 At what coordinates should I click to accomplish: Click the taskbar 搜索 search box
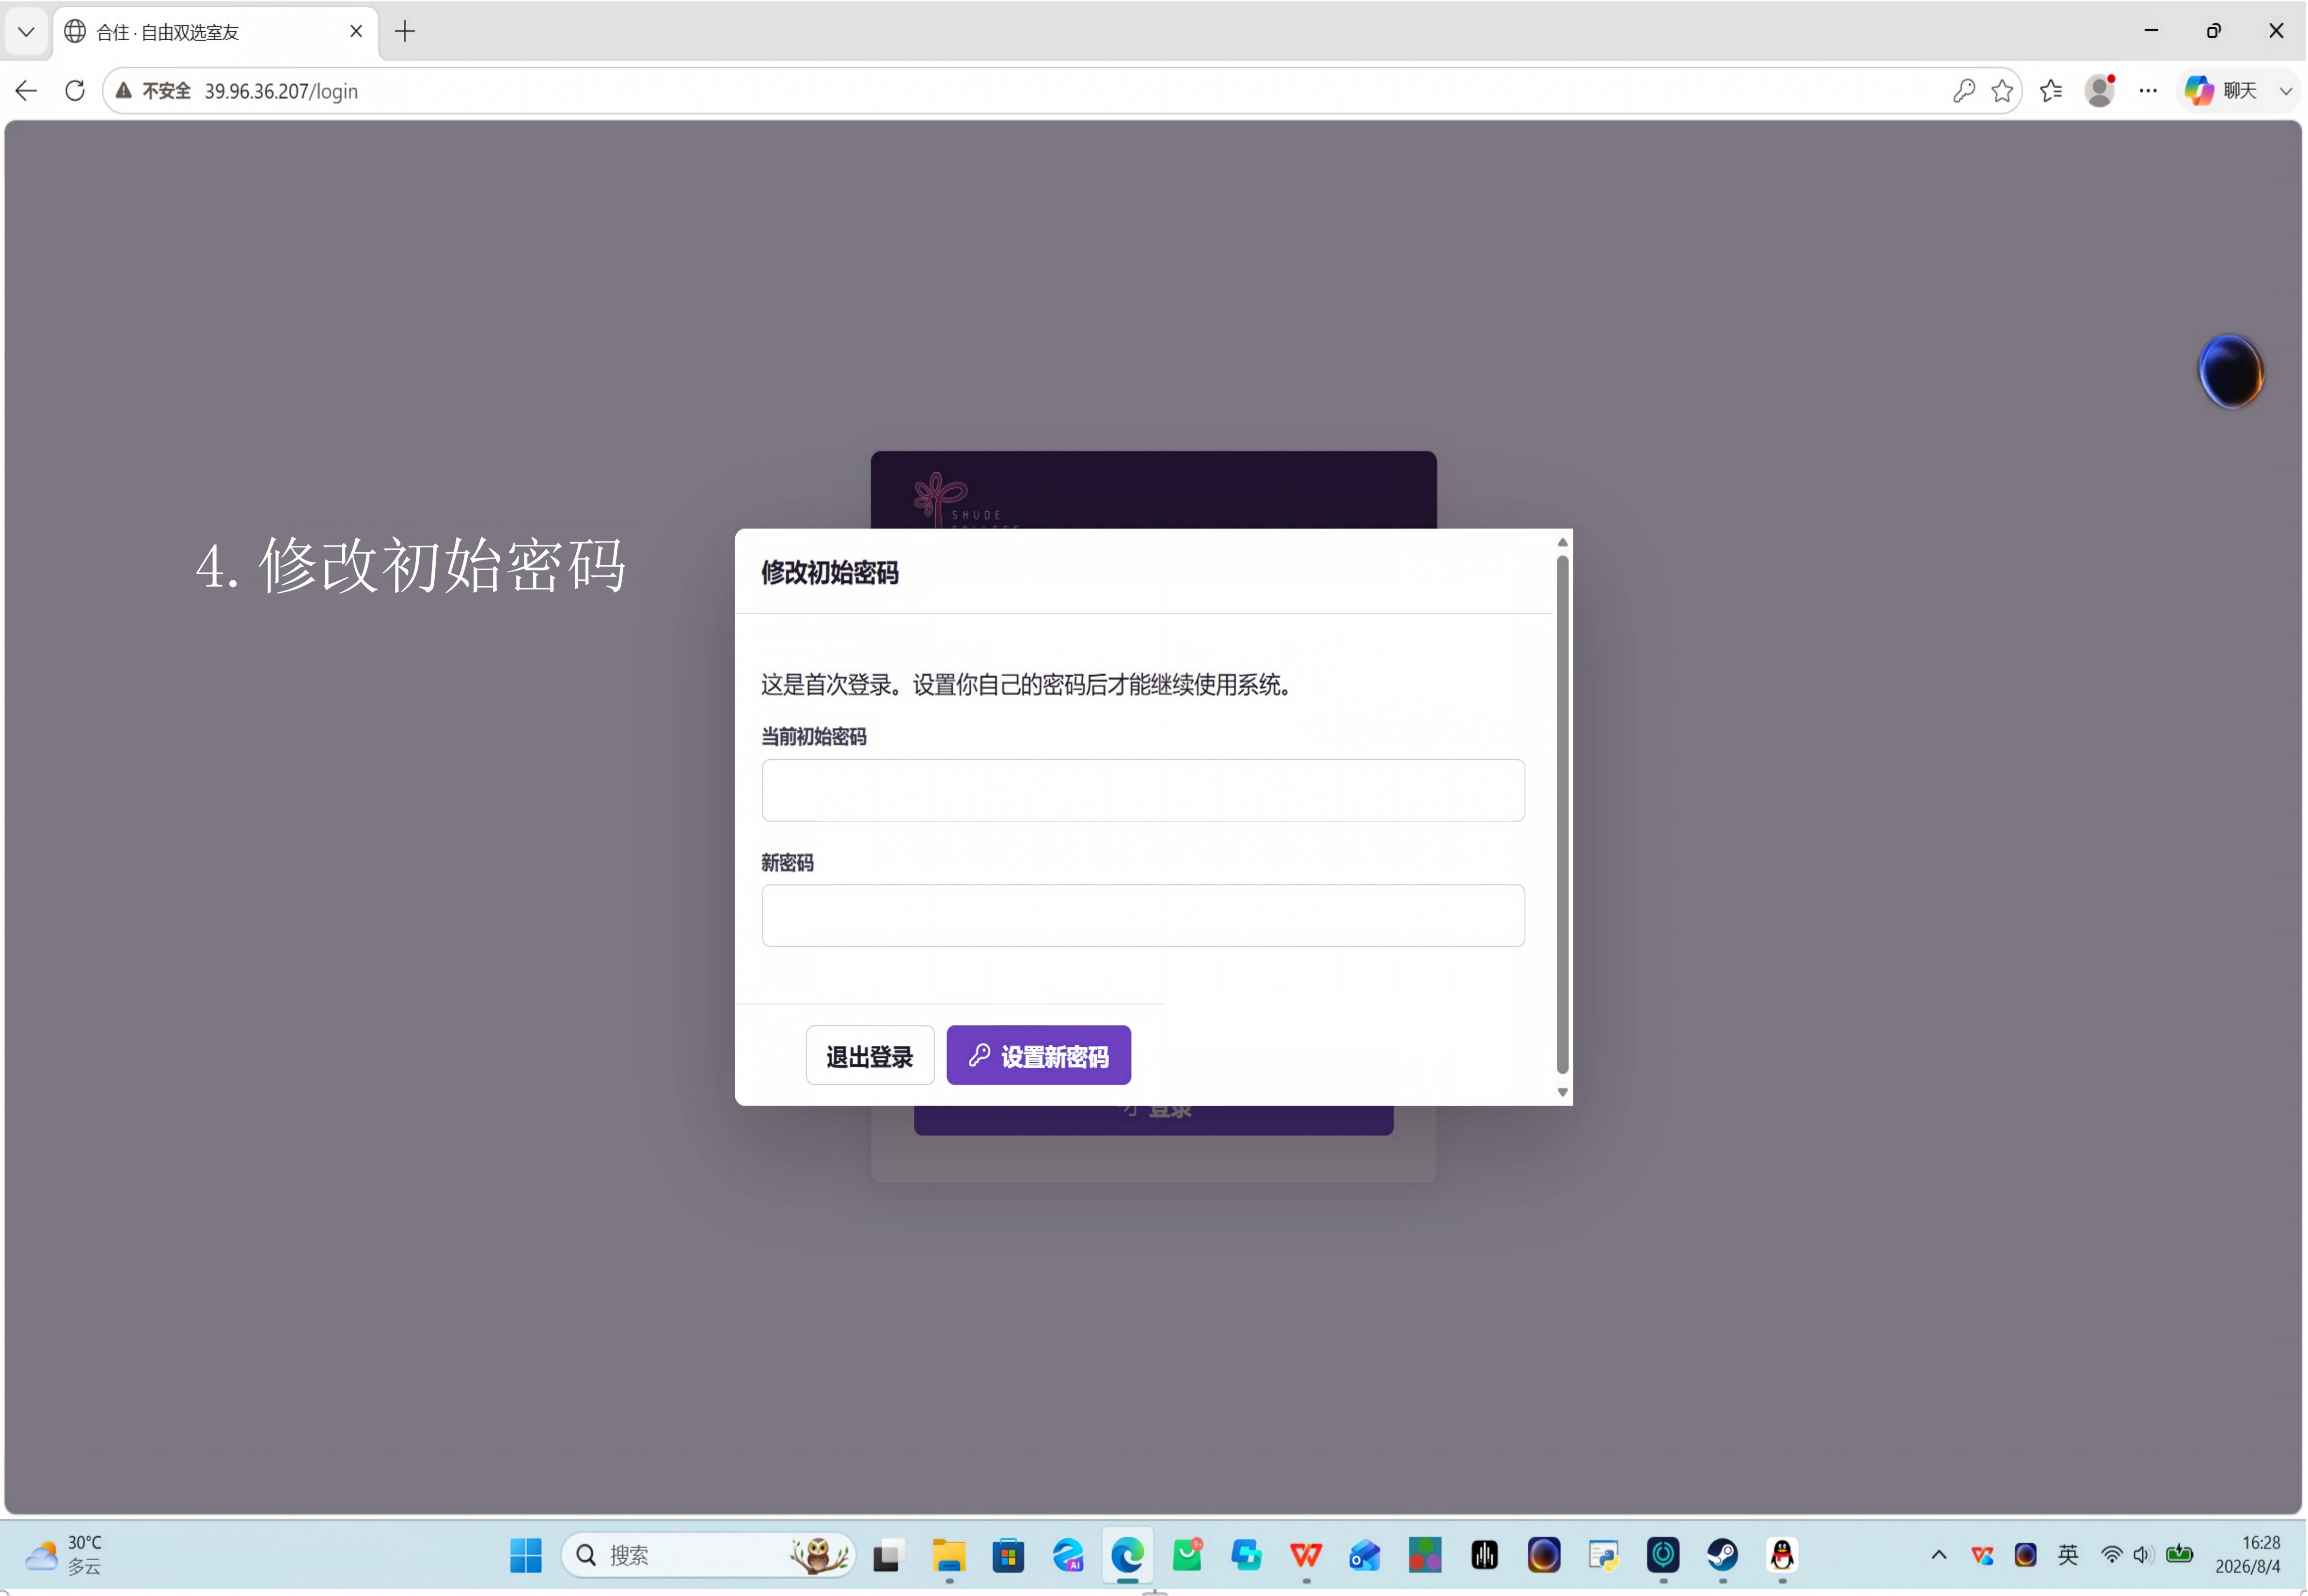click(x=707, y=1555)
